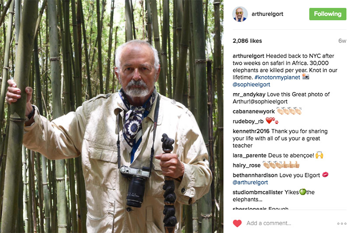Click the 2,086 likes count
Screen dimensions: 350x233
(247, 41)
